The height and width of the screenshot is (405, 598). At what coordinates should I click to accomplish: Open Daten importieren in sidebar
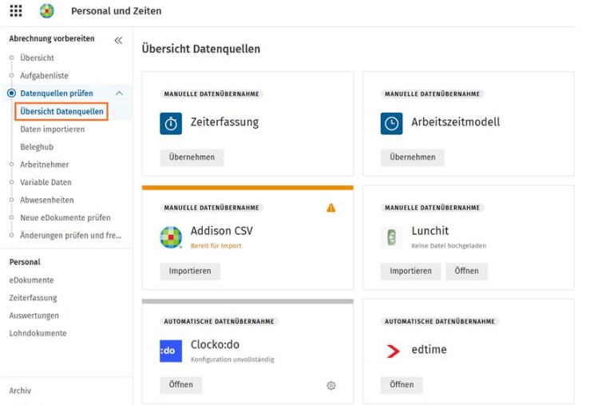click(52, 129)
